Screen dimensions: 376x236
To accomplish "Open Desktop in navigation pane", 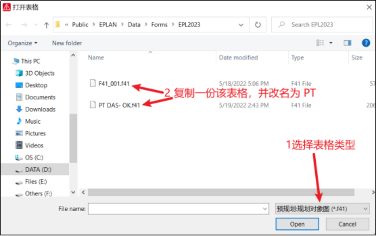I will 36,85.
